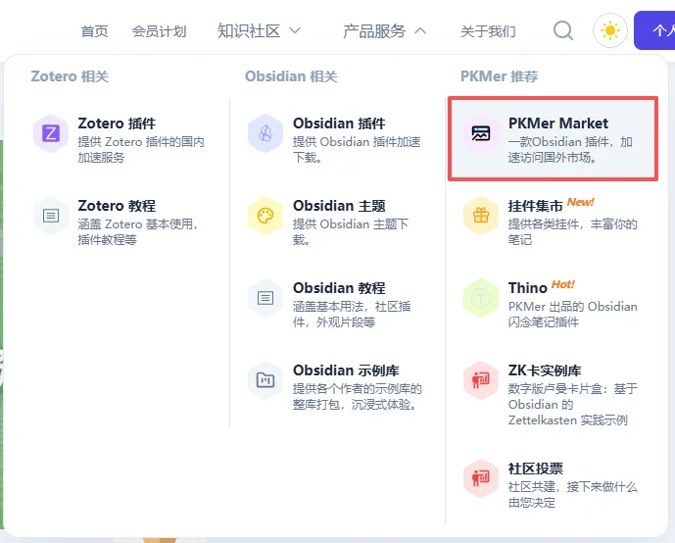This screenshot has width=675, height=543.
Task: Click description 涵盖 Zotero 基本使用，插件教程等
Action: point(138,232)
